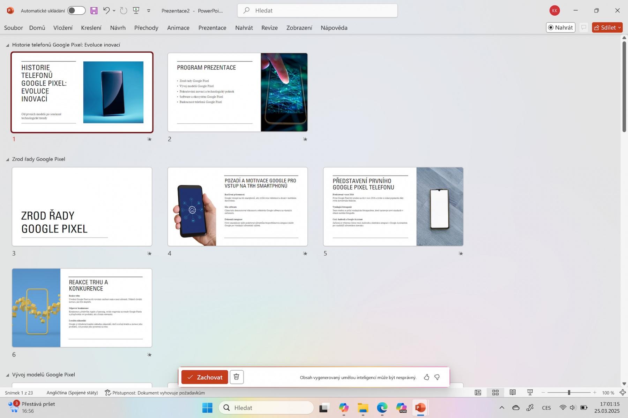
Task: Open the Zobrazení tab
Action: point(299,28)
